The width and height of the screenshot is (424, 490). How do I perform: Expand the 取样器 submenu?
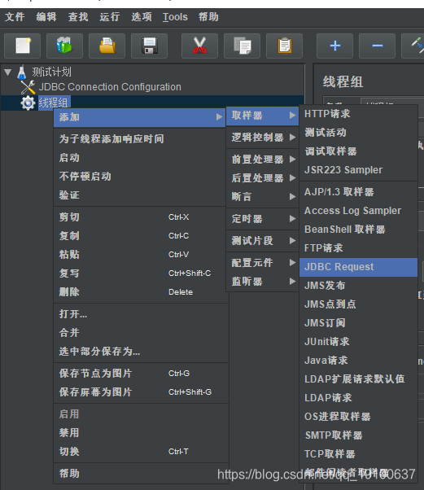coord(263,116)
